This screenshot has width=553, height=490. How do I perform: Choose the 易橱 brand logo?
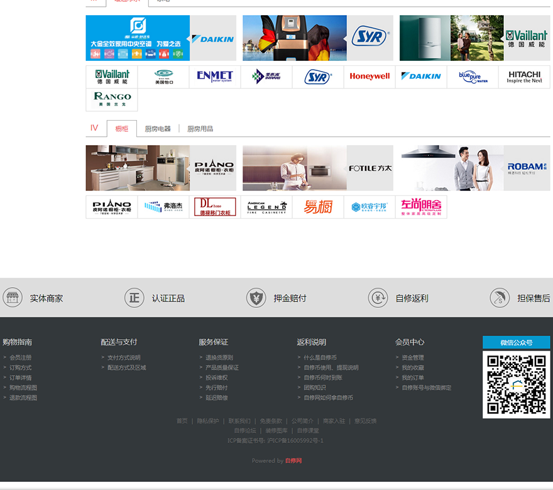click(x=318, y=207)
